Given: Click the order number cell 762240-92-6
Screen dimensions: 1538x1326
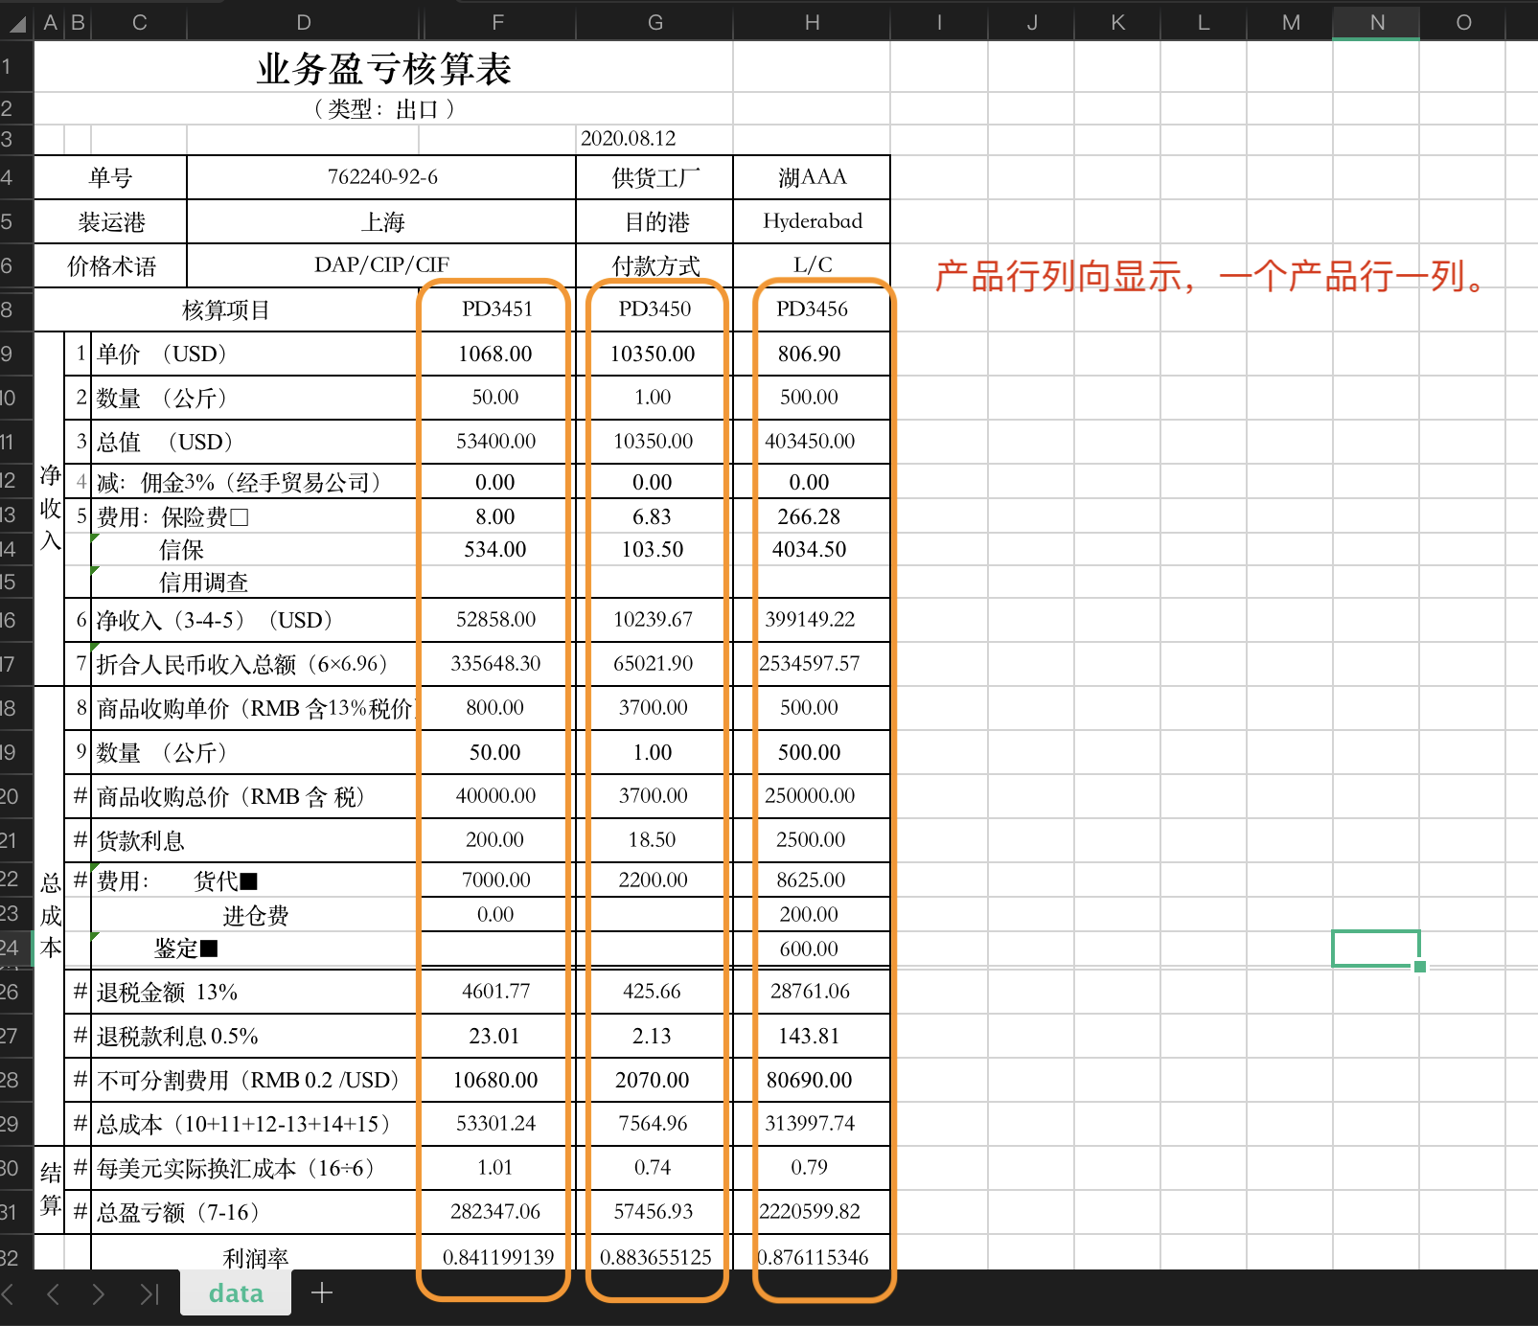Looking at the screenshot, I should click(381, 177).
